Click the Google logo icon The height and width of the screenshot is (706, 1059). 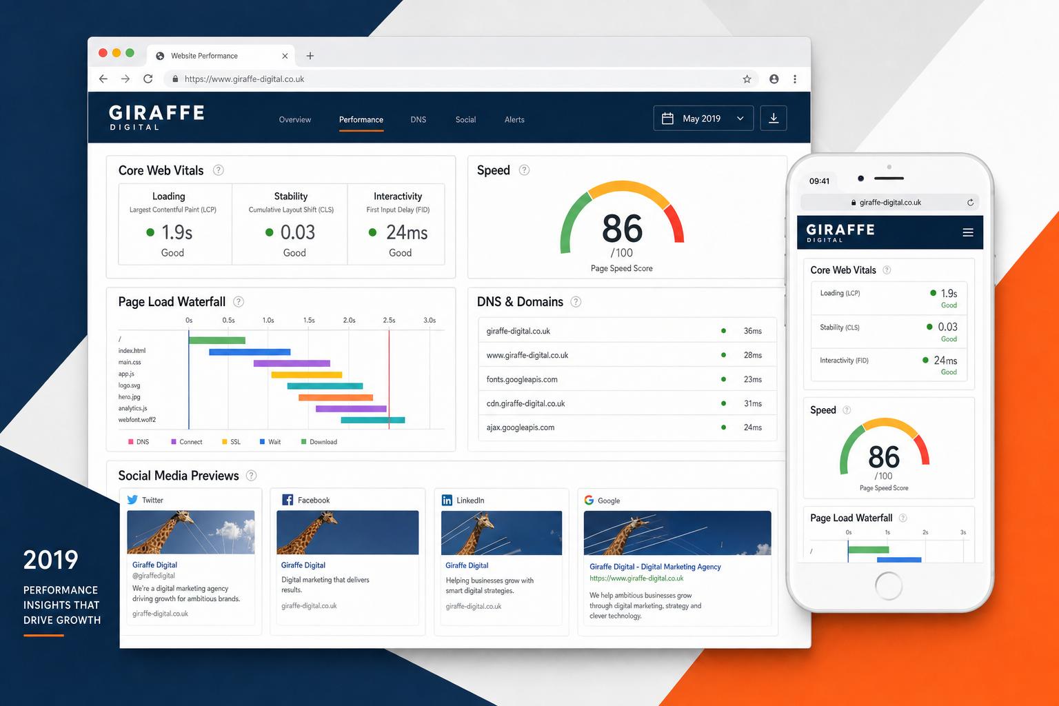pyautogui.click(x=589, y=500)
